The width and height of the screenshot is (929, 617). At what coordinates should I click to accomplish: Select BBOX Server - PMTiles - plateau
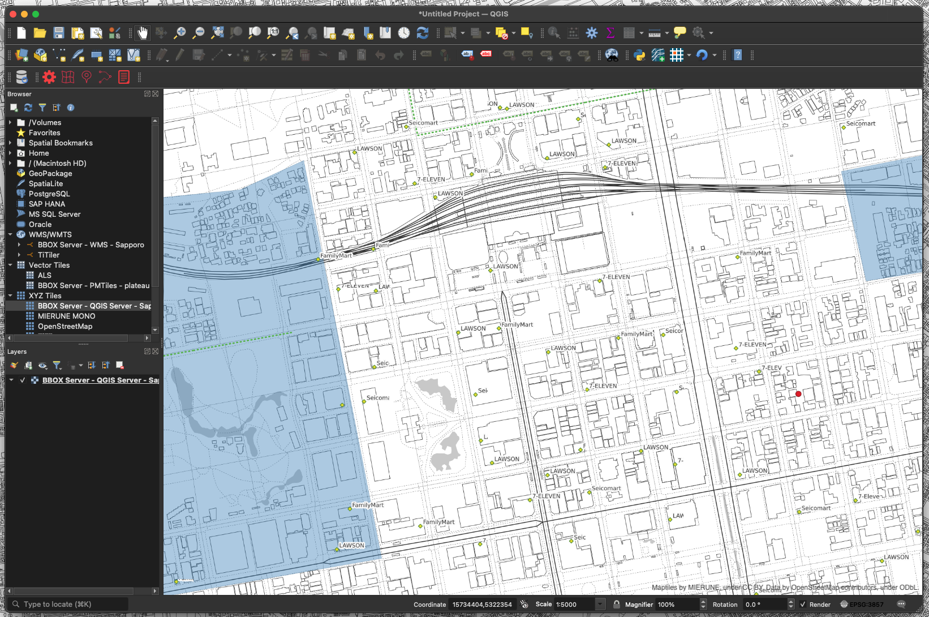94,285
